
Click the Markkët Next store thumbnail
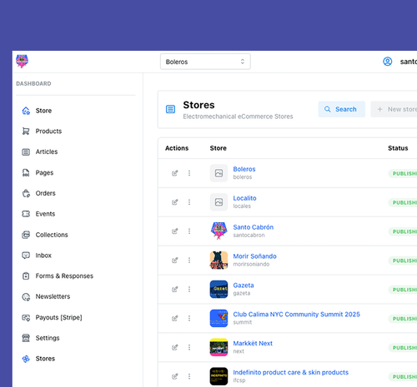click(x=219, y=347)
